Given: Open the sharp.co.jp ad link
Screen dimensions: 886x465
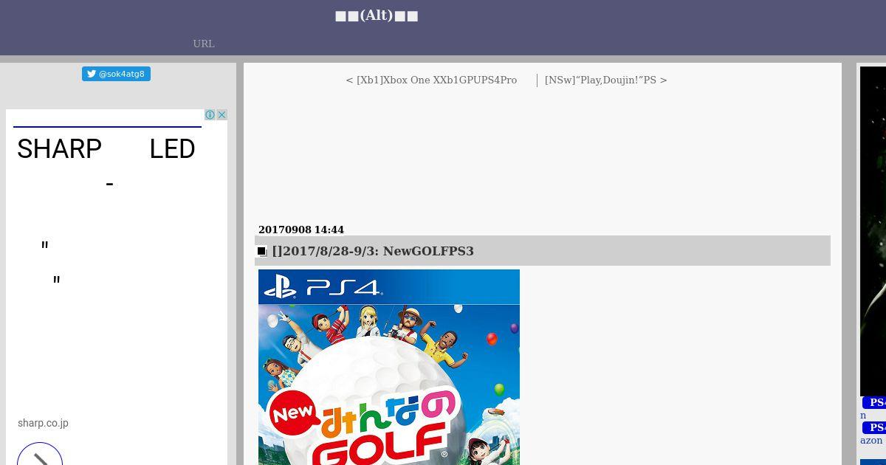Looking at the screenshot, I should (x=43, y=423).
